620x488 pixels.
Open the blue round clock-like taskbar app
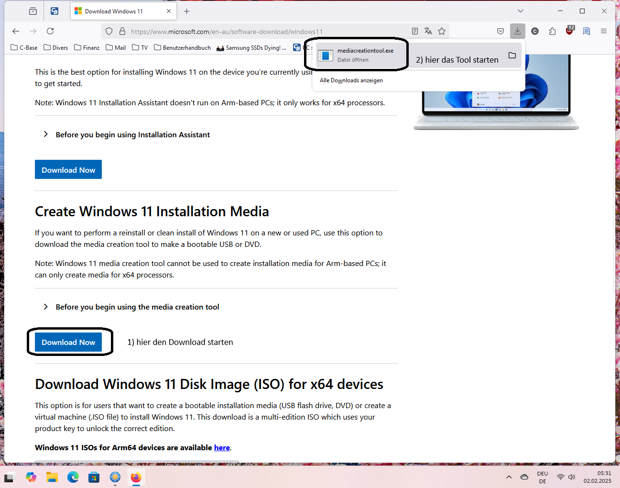[115, 477]
